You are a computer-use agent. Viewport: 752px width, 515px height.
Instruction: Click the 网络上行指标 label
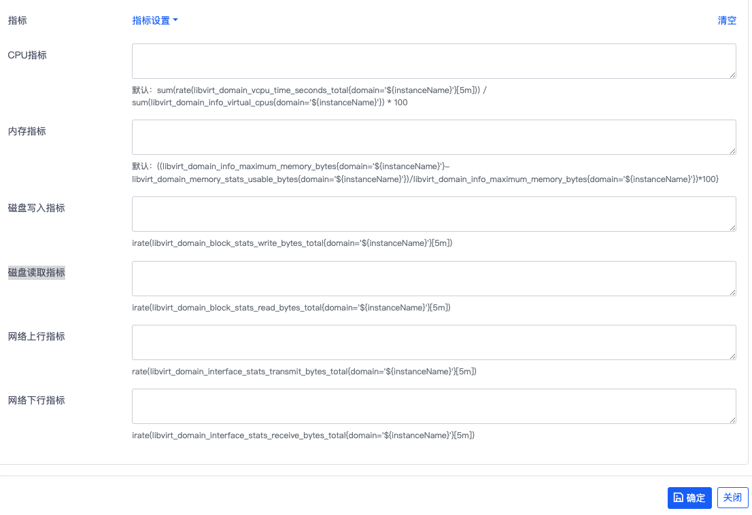coord(37,336)
